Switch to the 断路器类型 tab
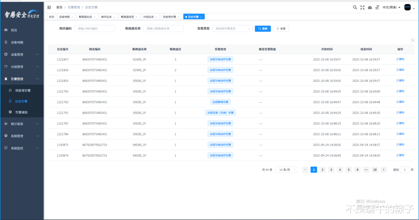 coord(129,17)
